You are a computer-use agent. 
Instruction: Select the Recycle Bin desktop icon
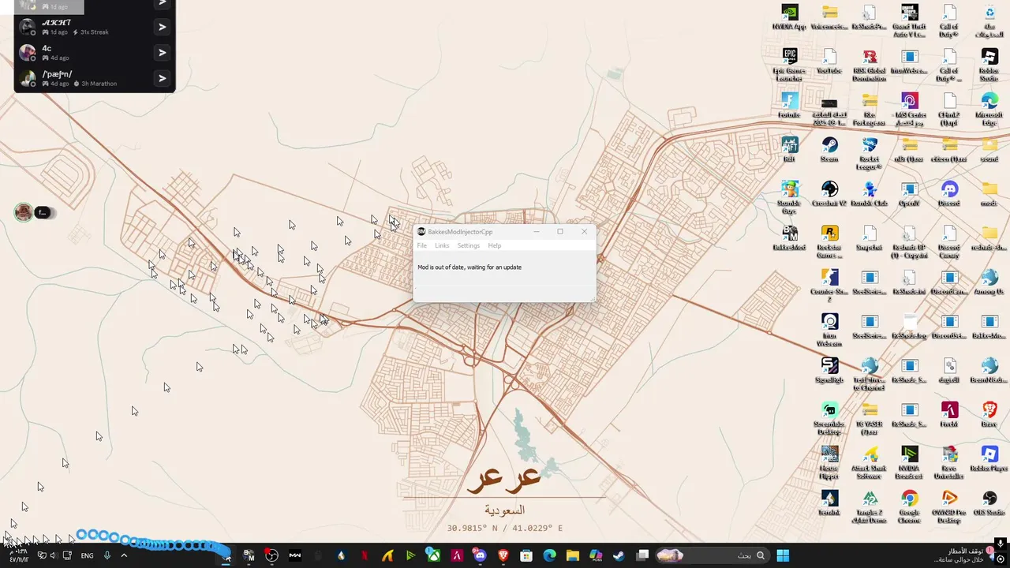989,21
